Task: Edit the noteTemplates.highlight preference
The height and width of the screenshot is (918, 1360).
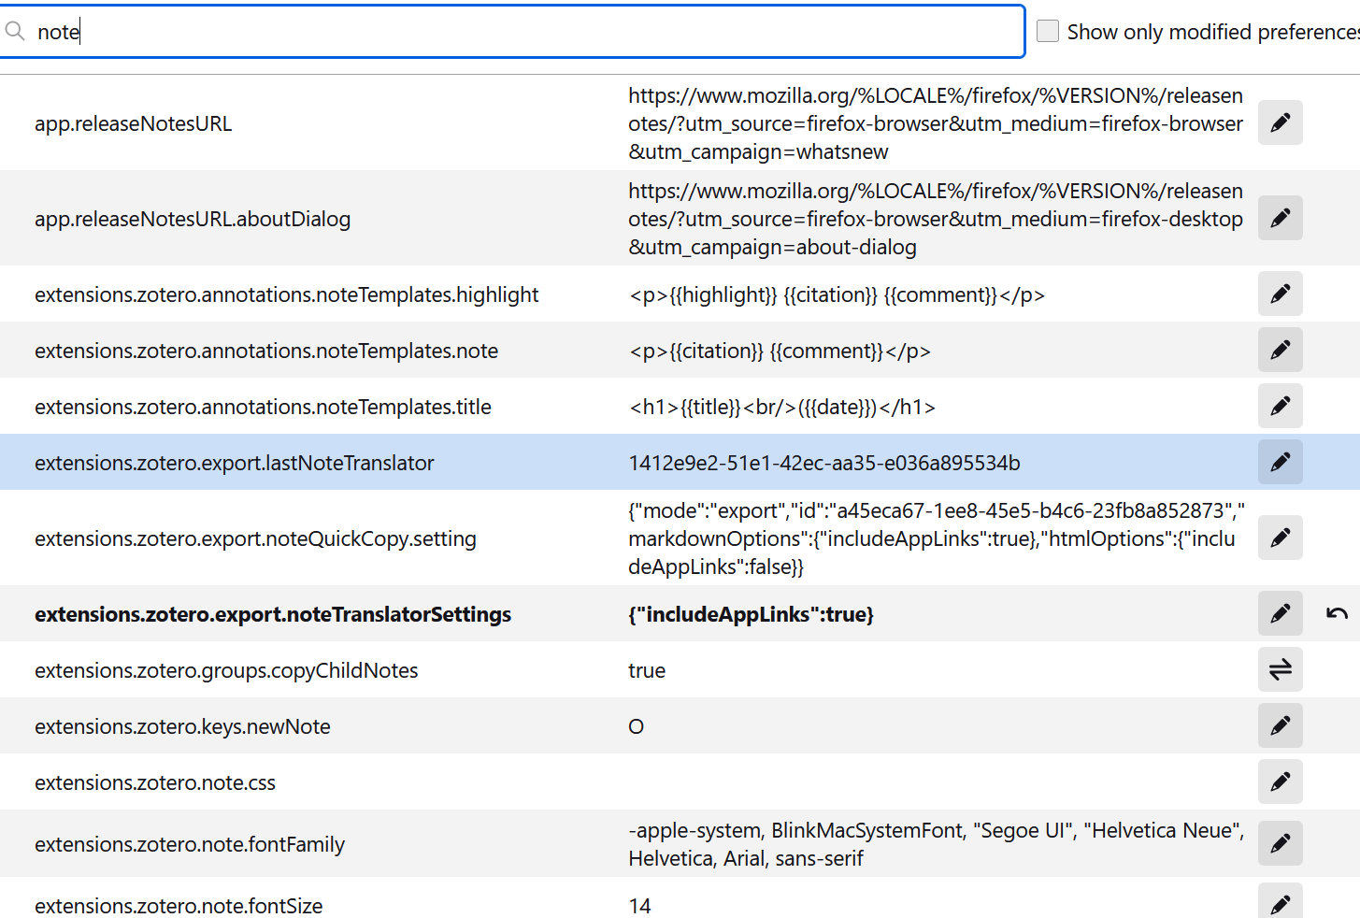Action: pyautogui.click(x=1280, y=294)
